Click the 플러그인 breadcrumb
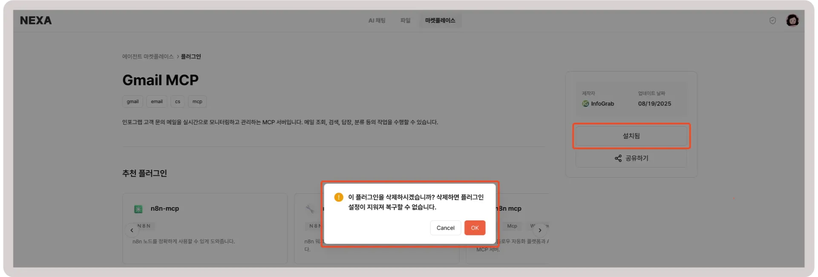This screenshot has height=277, width=818. coord(191,57)
